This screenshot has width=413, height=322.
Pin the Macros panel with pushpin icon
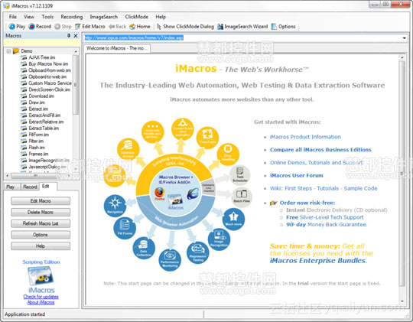[x=69, y=36]
